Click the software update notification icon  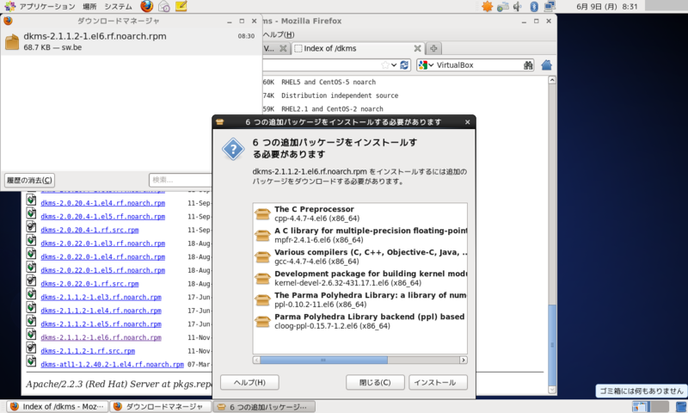pyautogui.click(x=487, y=6)
